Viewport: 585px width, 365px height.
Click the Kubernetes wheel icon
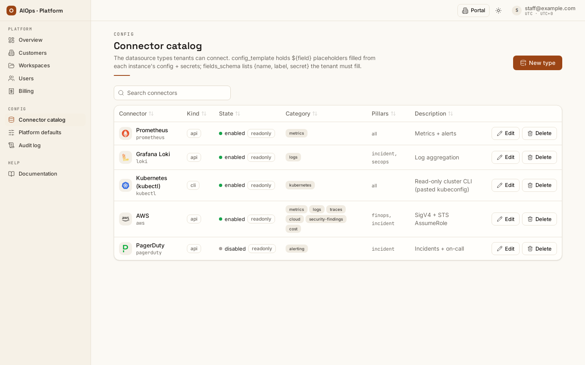(x=126, y=185)
